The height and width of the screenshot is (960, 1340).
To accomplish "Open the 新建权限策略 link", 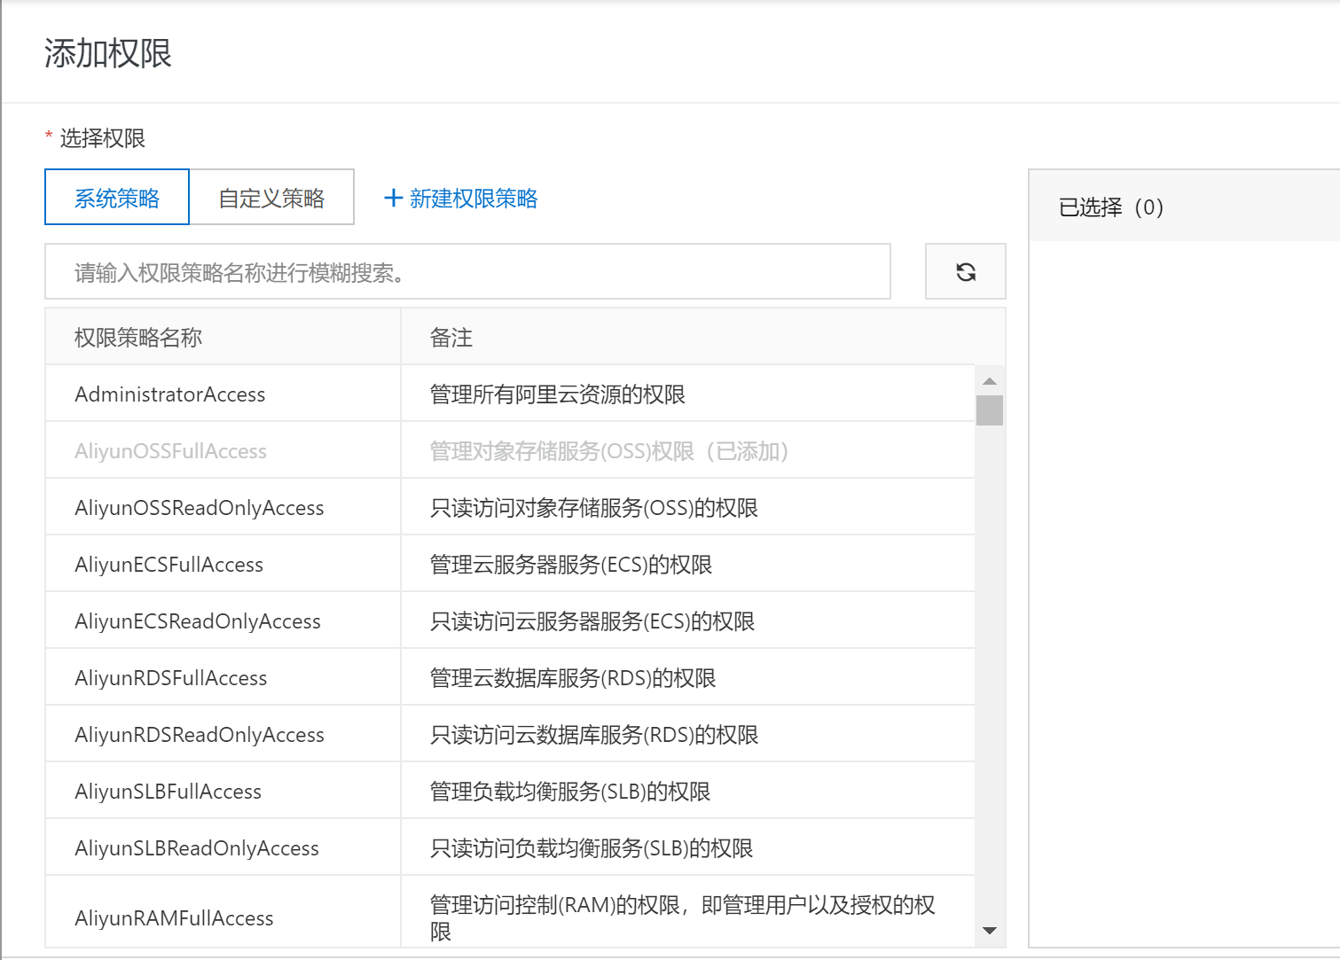I will (x=474, y=198).
